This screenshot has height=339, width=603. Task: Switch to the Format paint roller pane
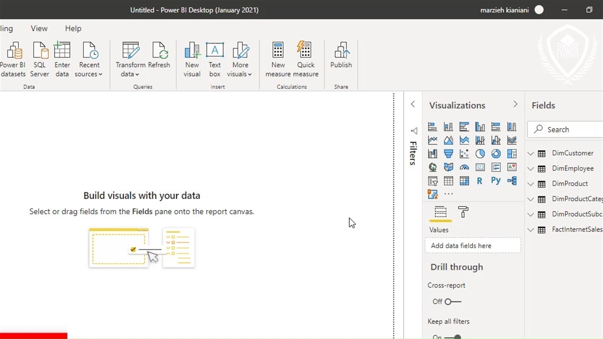pyautogui.click(x=463, y=212)
